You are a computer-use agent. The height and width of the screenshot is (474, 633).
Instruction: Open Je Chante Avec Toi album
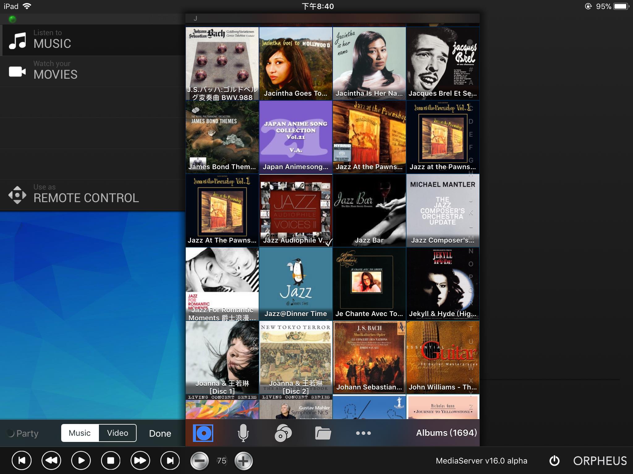(369, 284)
